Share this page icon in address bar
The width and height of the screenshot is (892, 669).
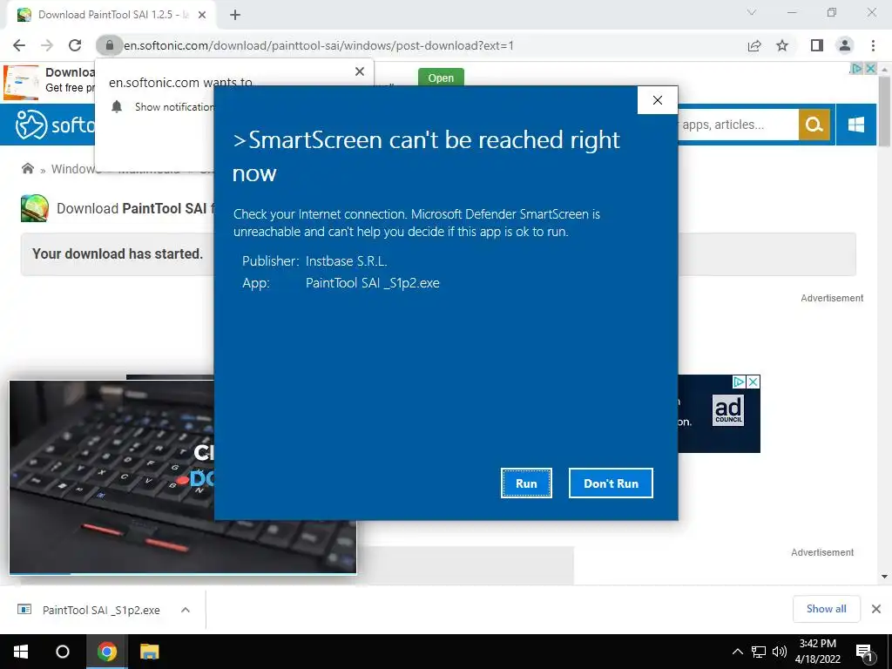click(x=754, y=45)
